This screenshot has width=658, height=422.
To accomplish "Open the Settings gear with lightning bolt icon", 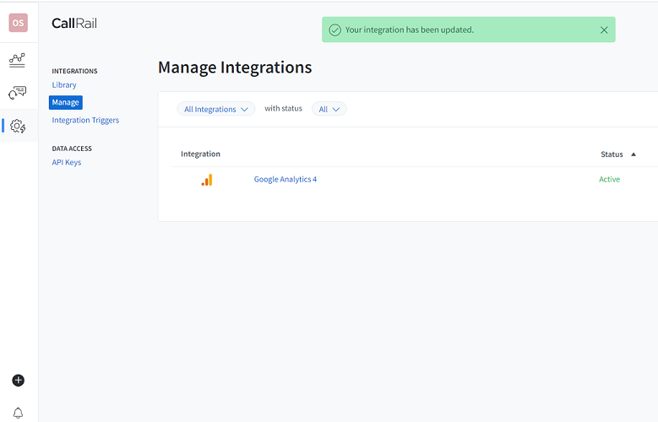I will click(18, 126).
